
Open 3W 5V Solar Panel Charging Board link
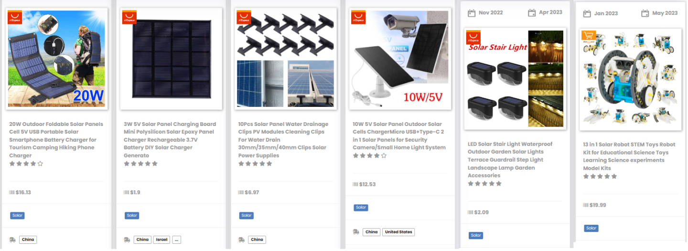[170, 140]
